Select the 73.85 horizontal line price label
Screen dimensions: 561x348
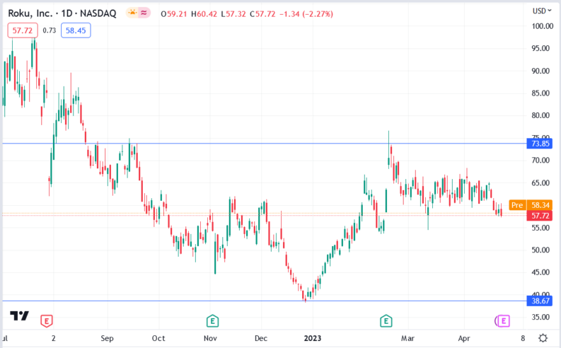(540, 144)
